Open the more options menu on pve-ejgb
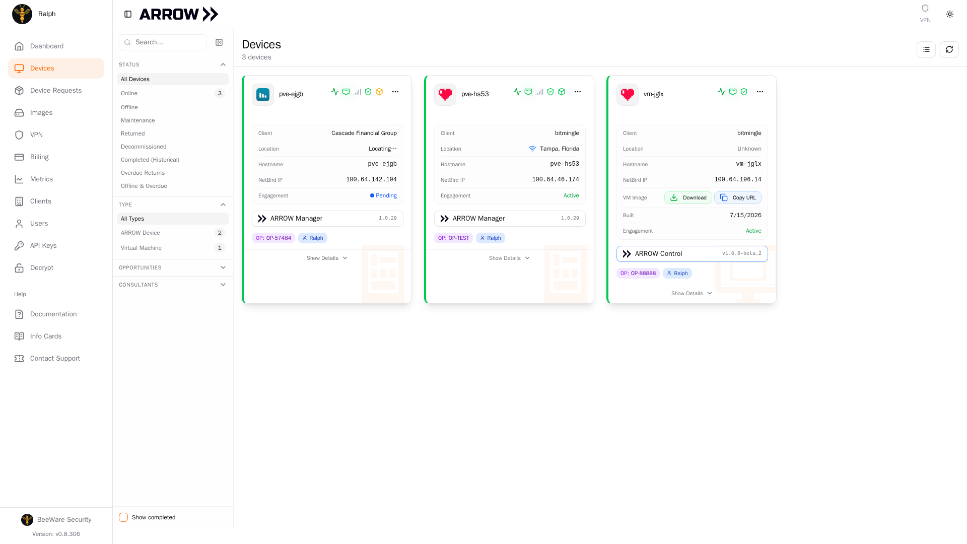This screenshot has width=967, height=544. (395, 92)
